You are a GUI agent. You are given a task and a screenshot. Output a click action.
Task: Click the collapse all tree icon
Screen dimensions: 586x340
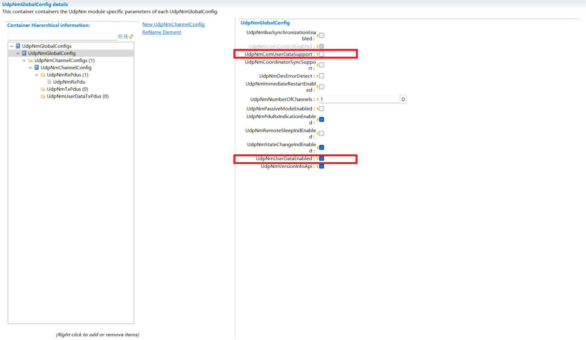click(x=120, y=37)
